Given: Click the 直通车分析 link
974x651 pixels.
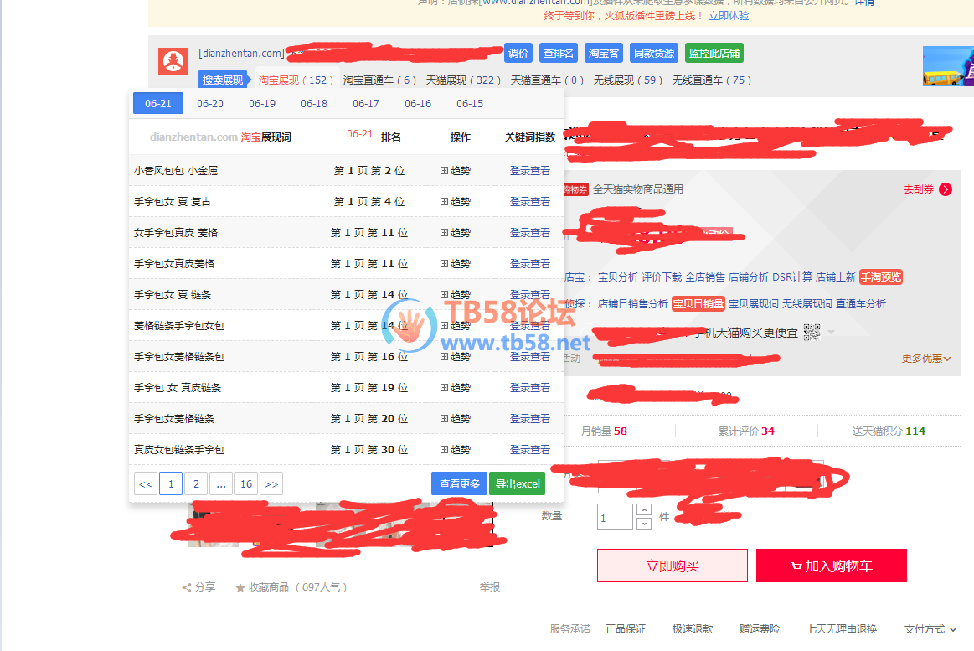Looking at the screenshot, I should [x=861, y=304].
